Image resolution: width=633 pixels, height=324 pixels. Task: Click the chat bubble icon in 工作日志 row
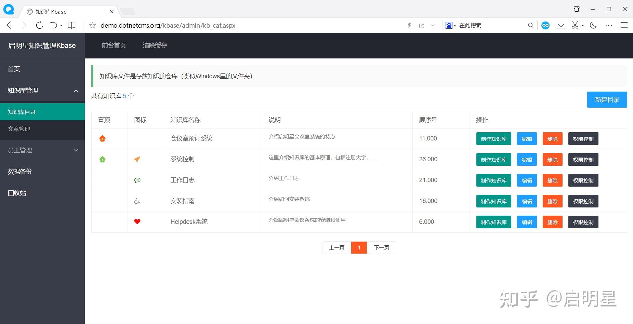137,180
